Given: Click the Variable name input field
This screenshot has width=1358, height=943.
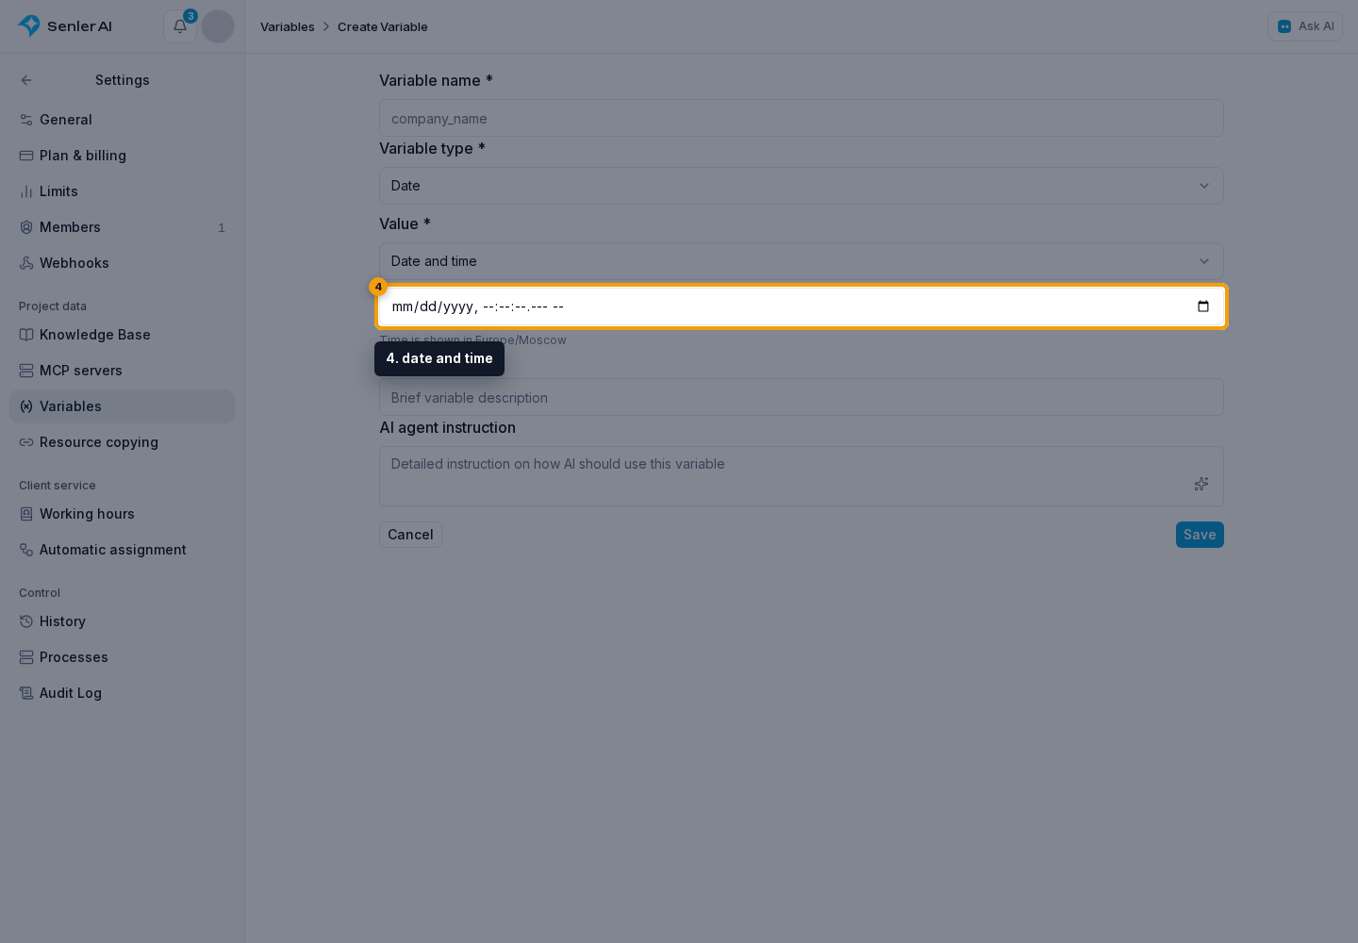Looking at the screenshot, I should (802, 118).
